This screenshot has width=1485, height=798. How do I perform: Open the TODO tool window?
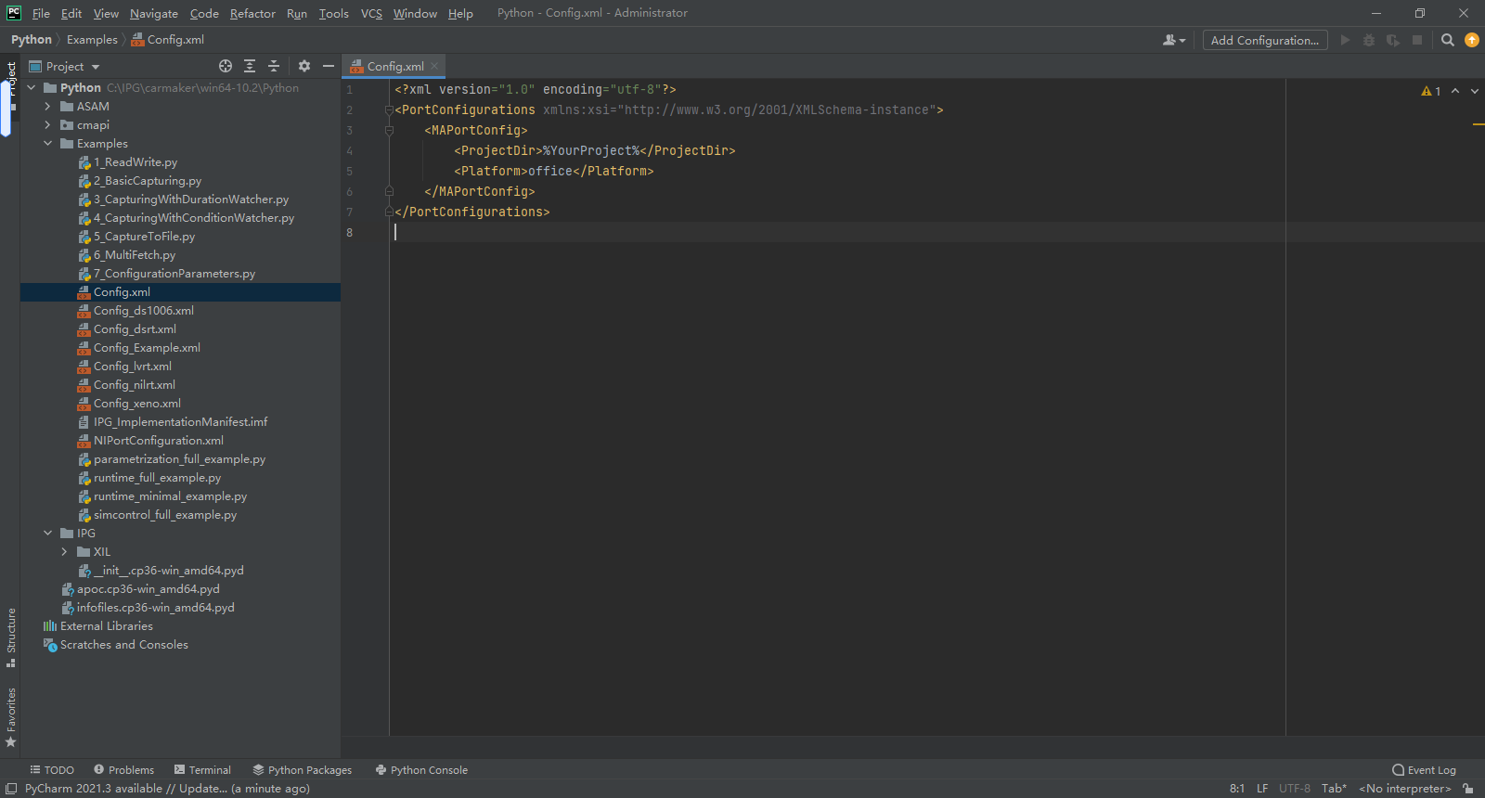point(52,770)
